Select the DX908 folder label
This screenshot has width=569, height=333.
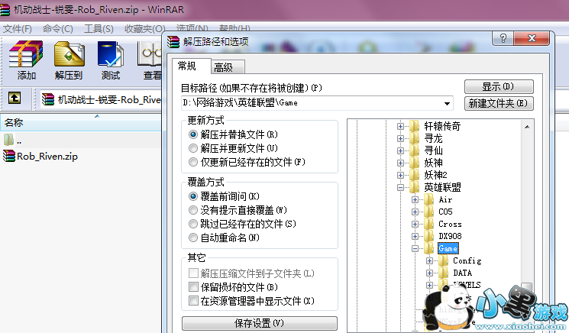pos(450,236)
